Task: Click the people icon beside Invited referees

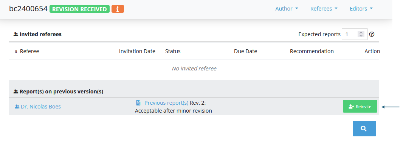Action: click(x=16, y=34)
